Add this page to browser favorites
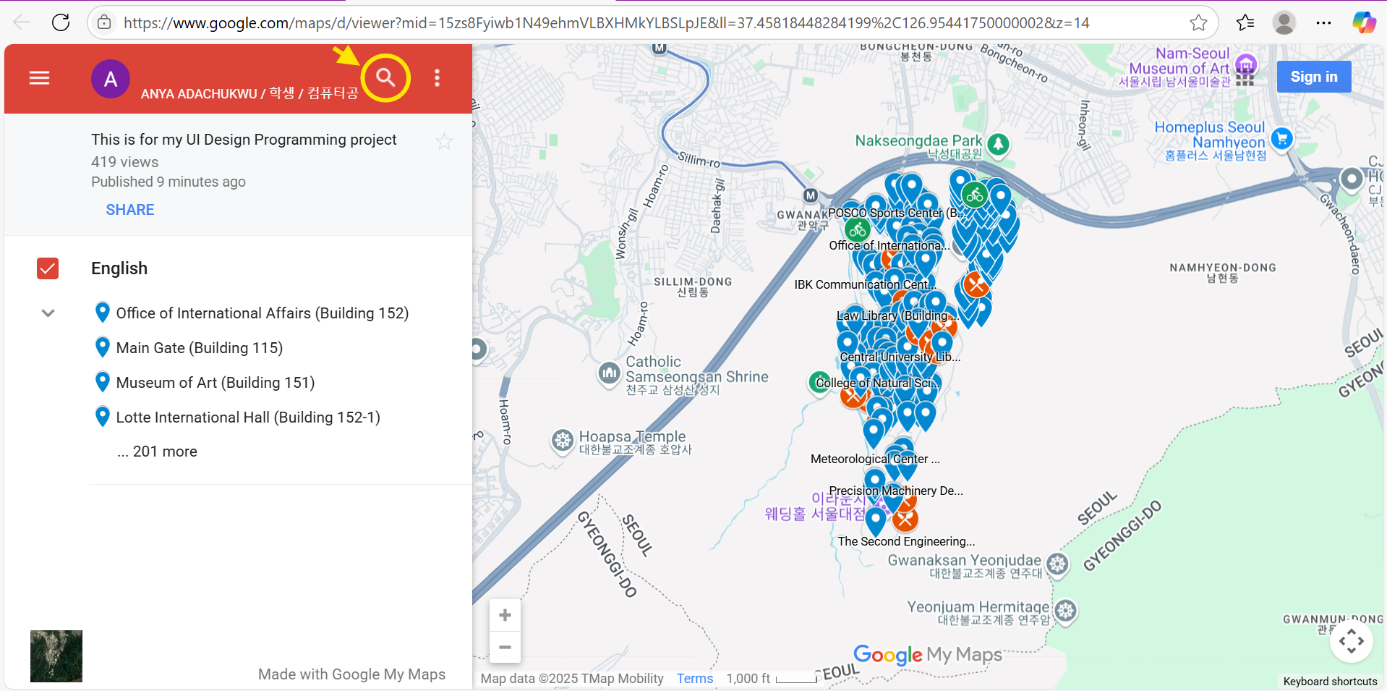The width and height of the screenshot is (1387, 691). click(1198, 22)
